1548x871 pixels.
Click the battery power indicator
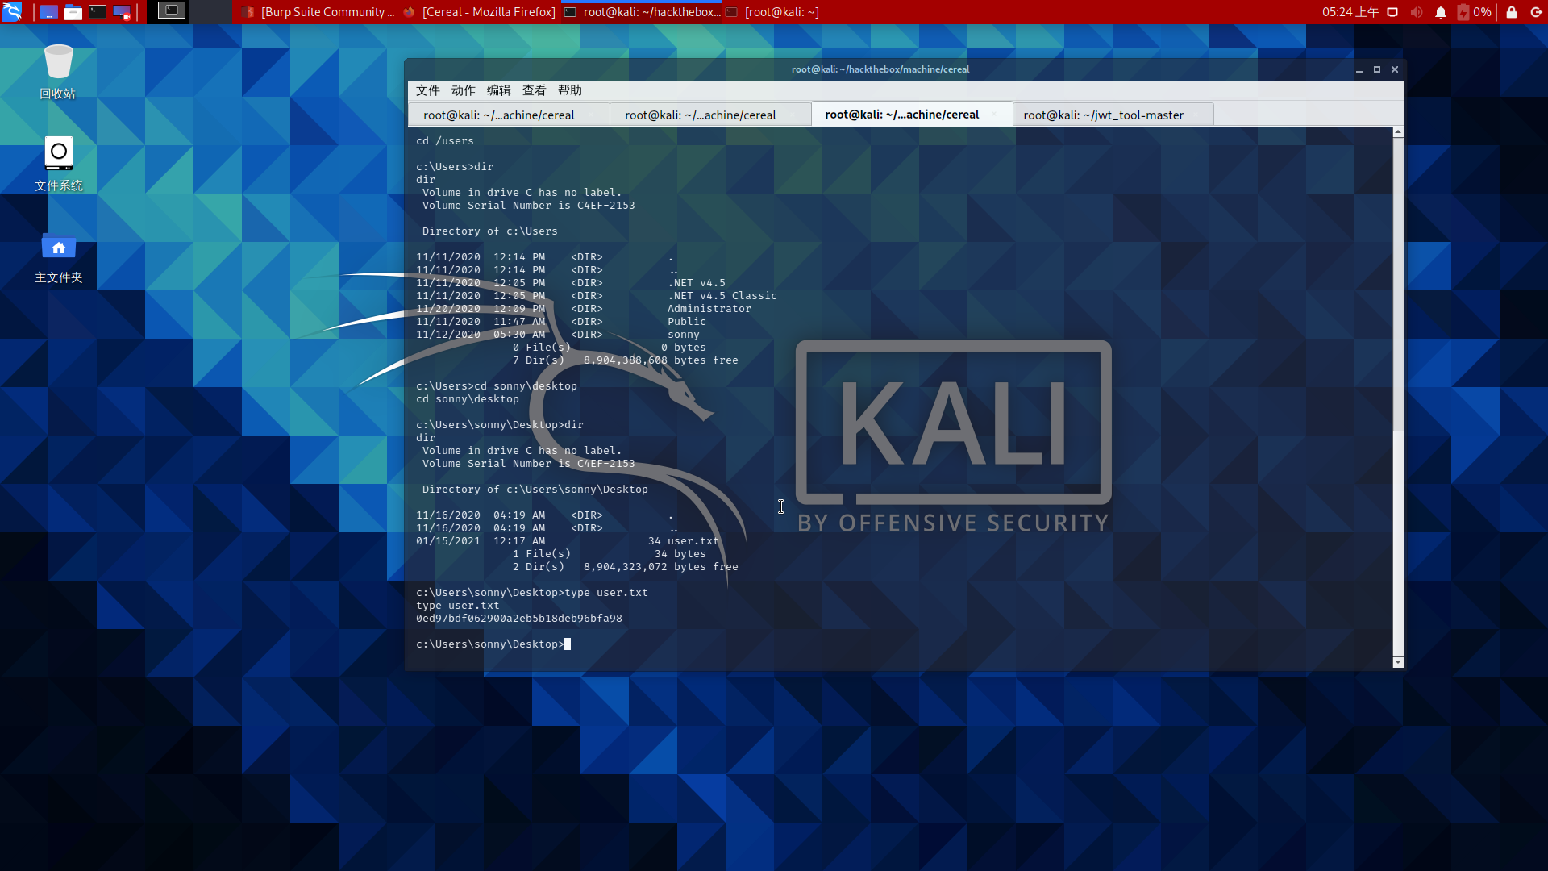(x=1463, y=12)
